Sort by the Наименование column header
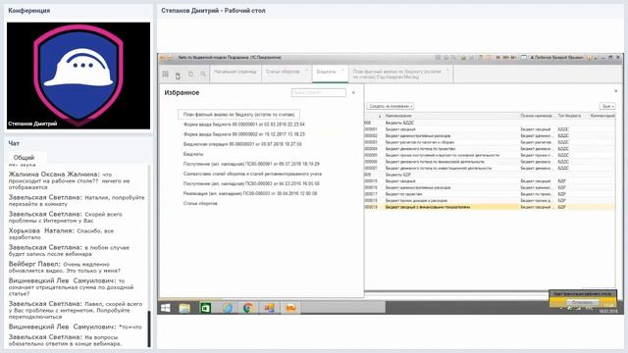 pos(450,116)
